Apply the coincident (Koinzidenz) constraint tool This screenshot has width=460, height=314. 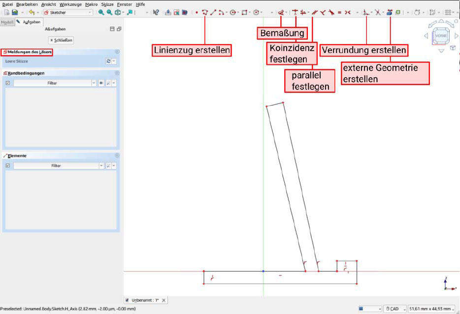pos(295,12)
